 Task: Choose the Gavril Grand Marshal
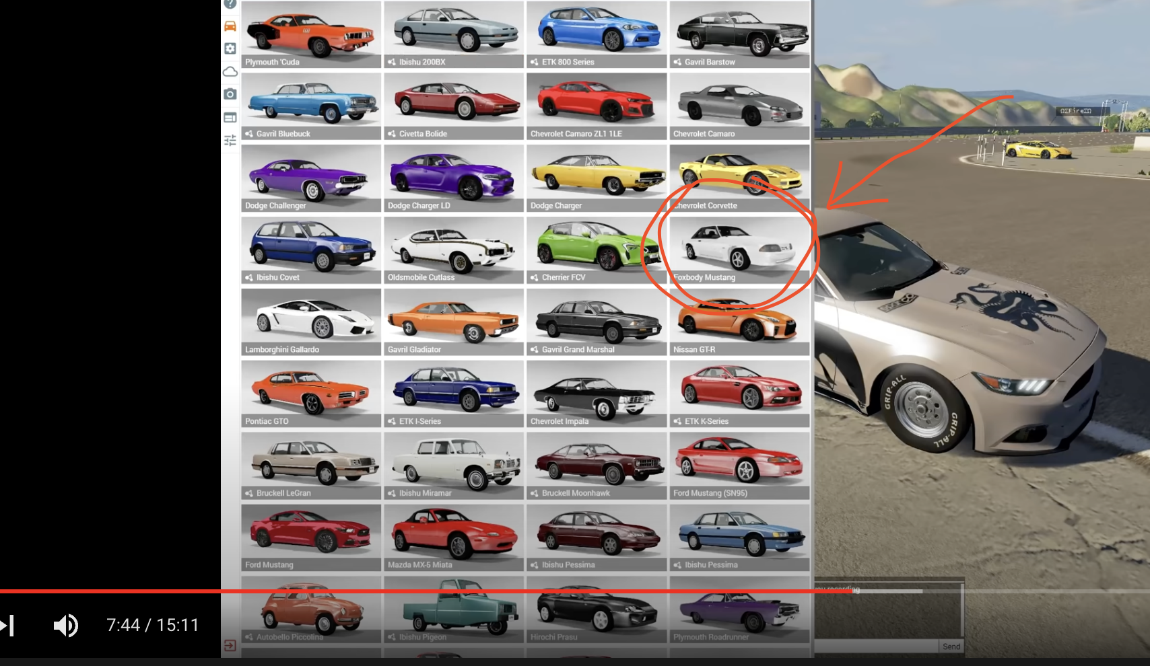(x=597, y=322)
